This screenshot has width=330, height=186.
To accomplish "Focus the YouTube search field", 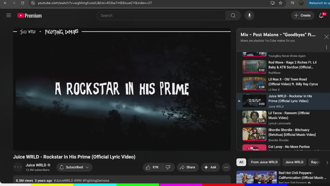I will (x=161, y=16).
